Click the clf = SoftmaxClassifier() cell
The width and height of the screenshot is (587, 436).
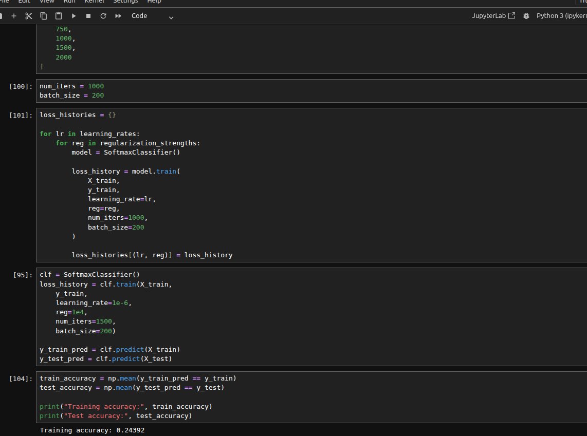311,317
